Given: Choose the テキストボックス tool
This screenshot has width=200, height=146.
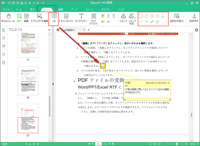Looking at the screenshot, I should [x=66, y=18].
